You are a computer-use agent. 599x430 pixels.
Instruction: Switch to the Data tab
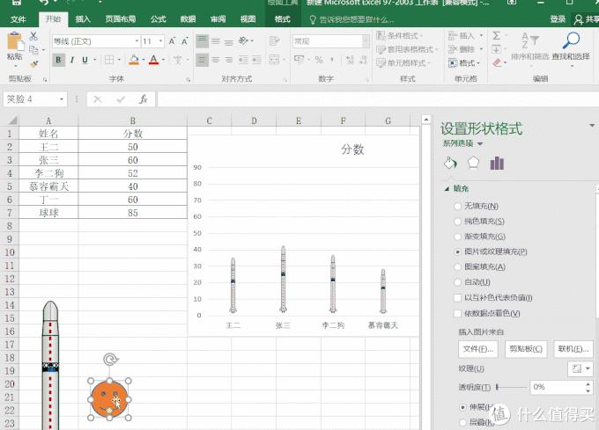tap(188, 19)
